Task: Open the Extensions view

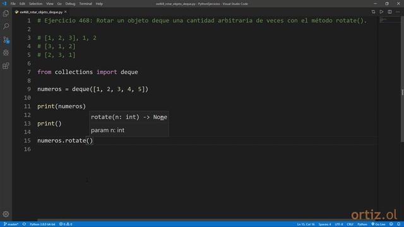Action: pyautogui.click(x=6, y=66)
